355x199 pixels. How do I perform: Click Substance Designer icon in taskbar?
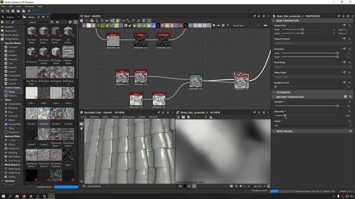[52, 196]
